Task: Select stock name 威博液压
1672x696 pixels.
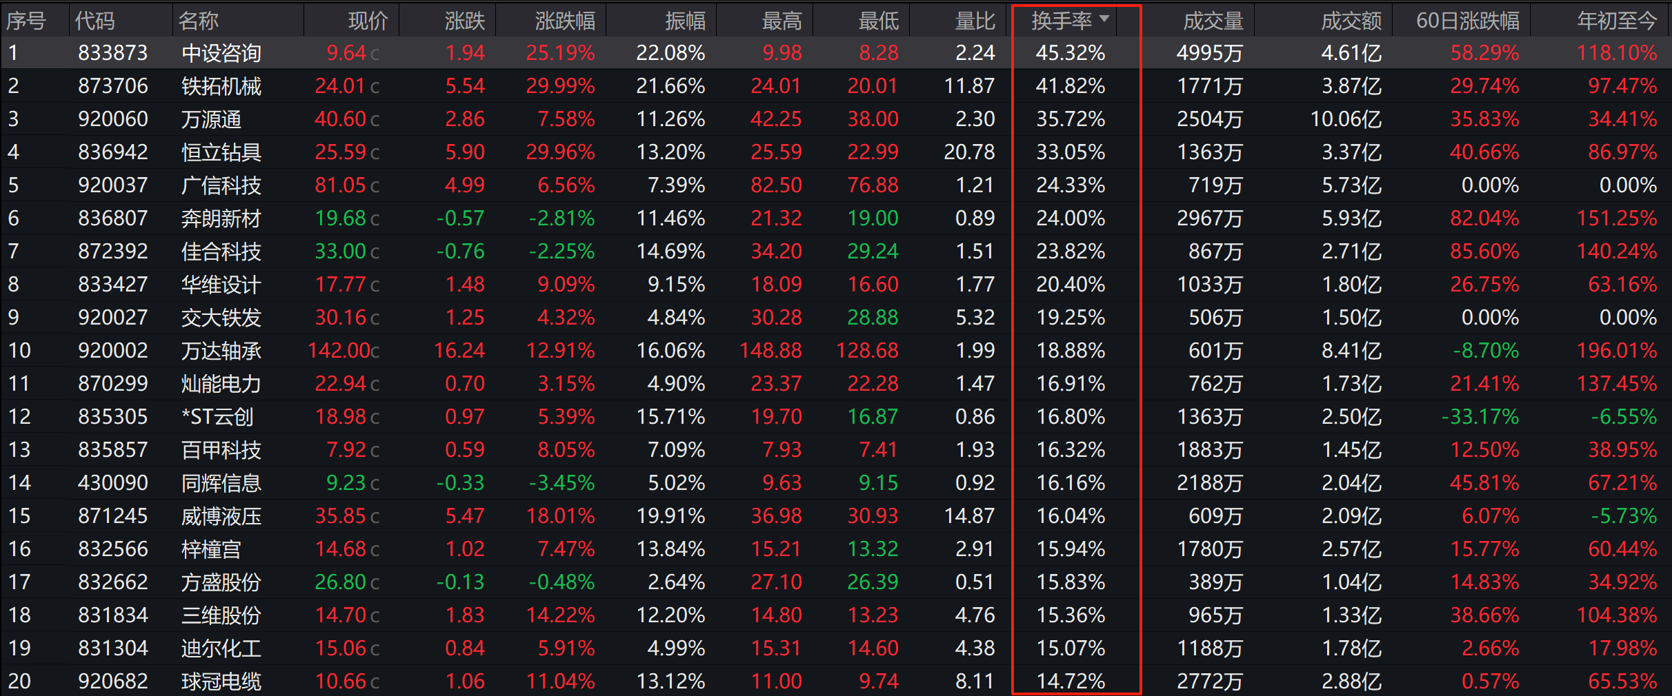Action: (x=221, y=516)
